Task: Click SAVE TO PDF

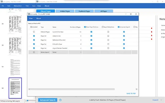Action: pos(131,93)
